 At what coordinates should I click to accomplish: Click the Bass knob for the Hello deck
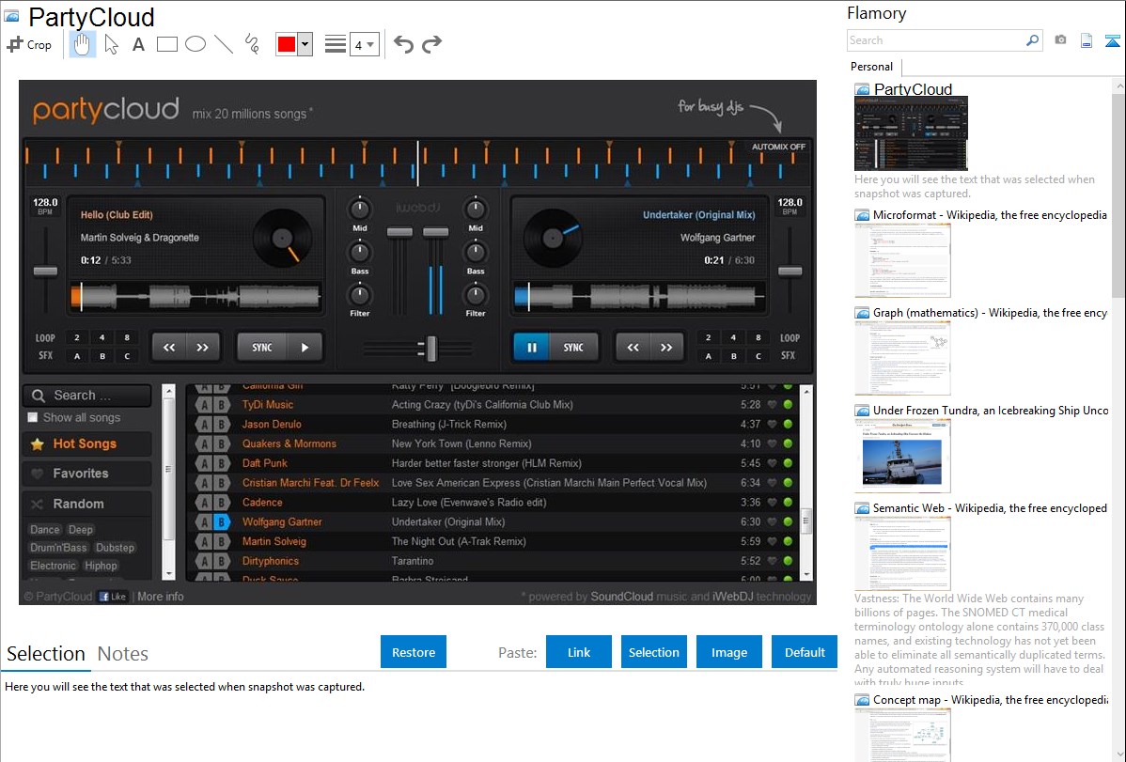(360, 252)
